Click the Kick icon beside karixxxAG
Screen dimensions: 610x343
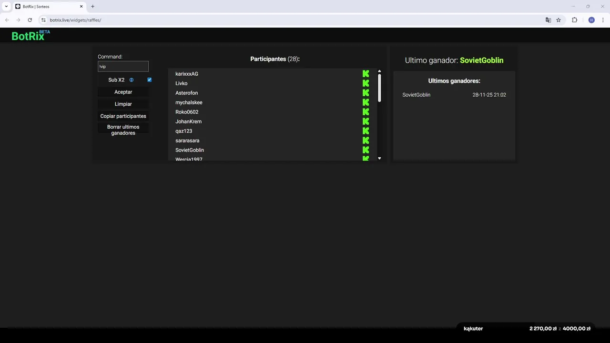(366, 74)
